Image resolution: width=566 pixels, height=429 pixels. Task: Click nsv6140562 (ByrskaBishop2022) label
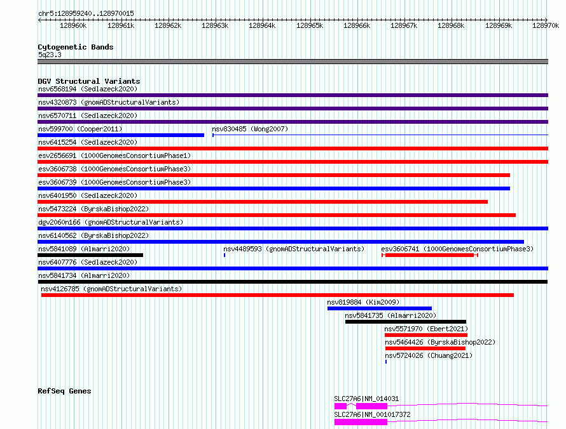(x=93, y=235)
